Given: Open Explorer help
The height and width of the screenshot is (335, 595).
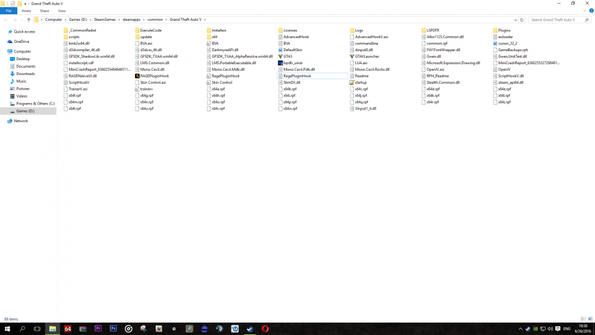Looking at the screenshot, I should click(x=591, y=11).
